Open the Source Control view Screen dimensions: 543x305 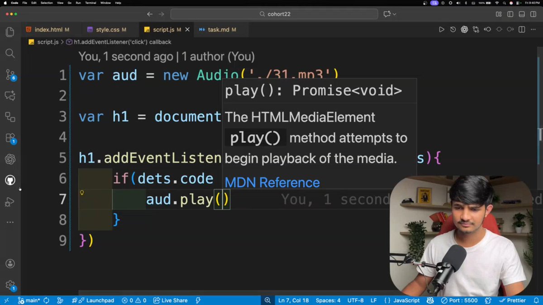click(10, 75)
